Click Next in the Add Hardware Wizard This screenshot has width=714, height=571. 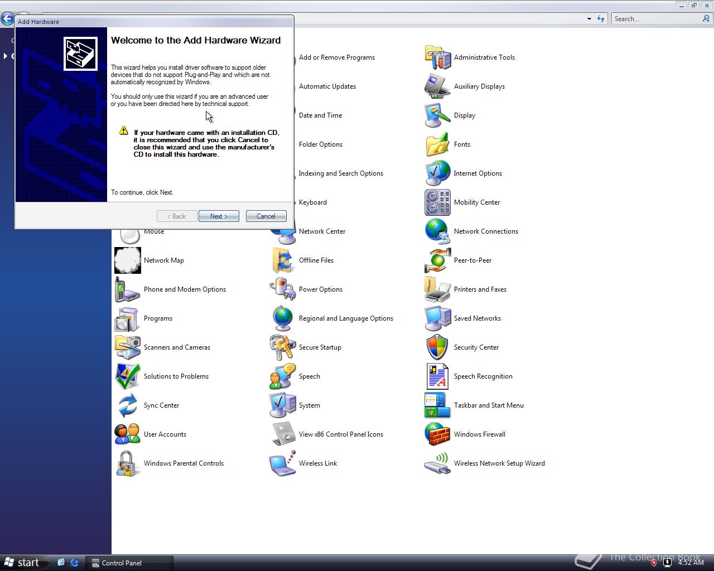pyautogui.click(x=219, y=216)
